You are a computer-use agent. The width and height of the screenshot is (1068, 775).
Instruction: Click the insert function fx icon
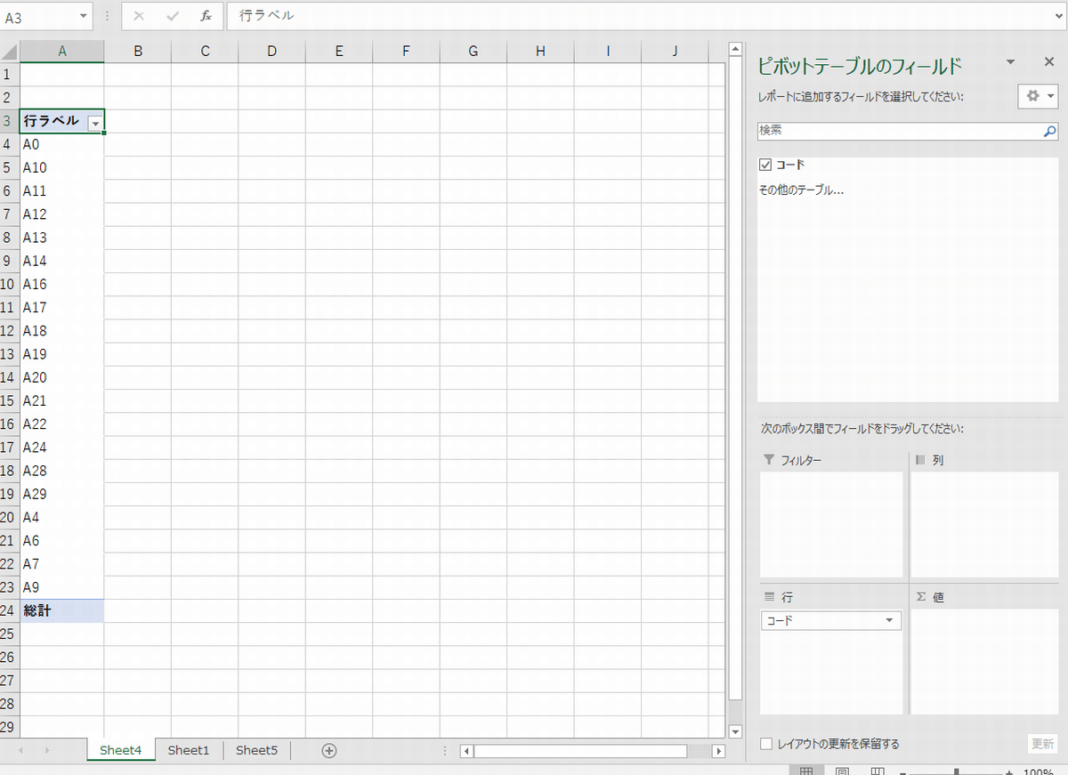[206, 16]
